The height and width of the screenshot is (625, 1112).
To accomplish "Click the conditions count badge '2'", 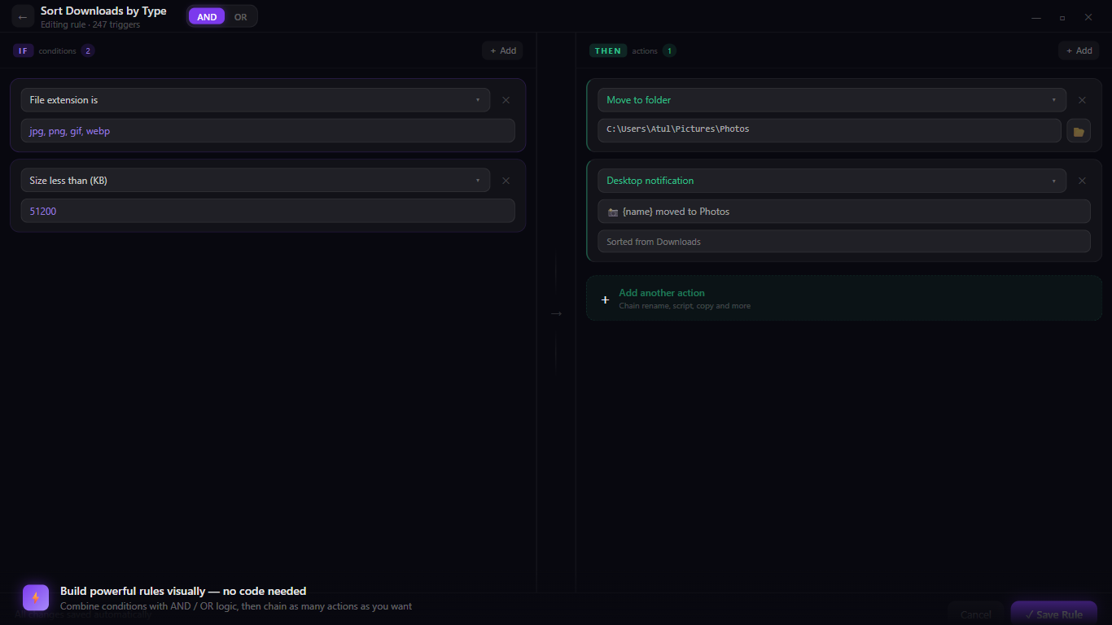I will click(88, 50).
